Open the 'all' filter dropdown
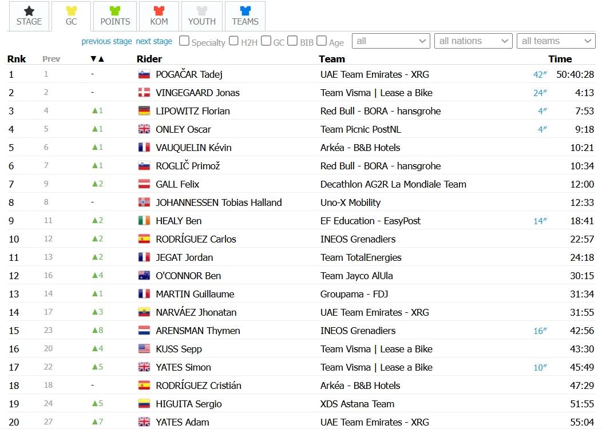602x429 pixels. tap(390, 41)
